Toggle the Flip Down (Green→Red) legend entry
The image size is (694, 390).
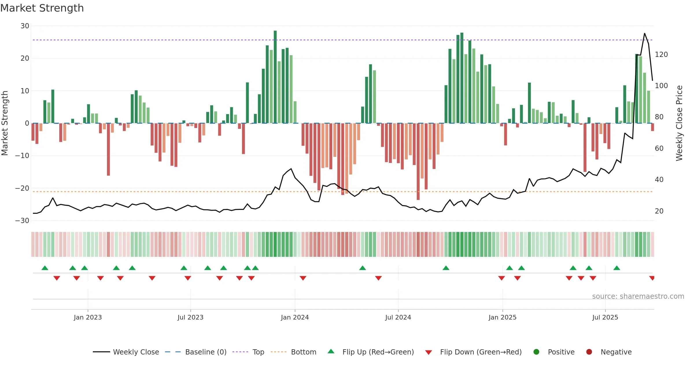tap(473, 352)
